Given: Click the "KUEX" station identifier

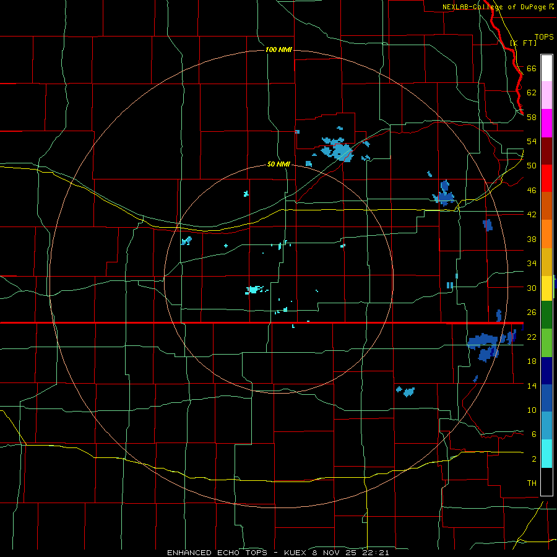Looking at the screenshot, I should [296, 553].
